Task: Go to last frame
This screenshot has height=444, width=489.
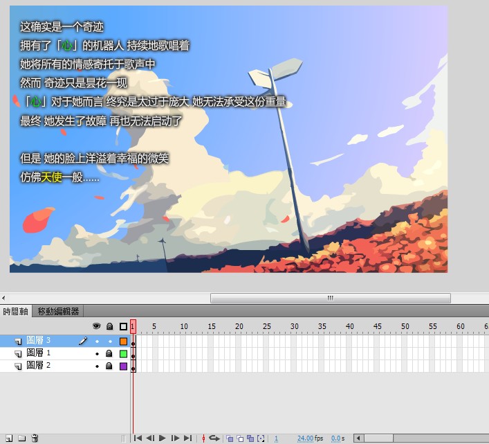Action: coord(187,438)
